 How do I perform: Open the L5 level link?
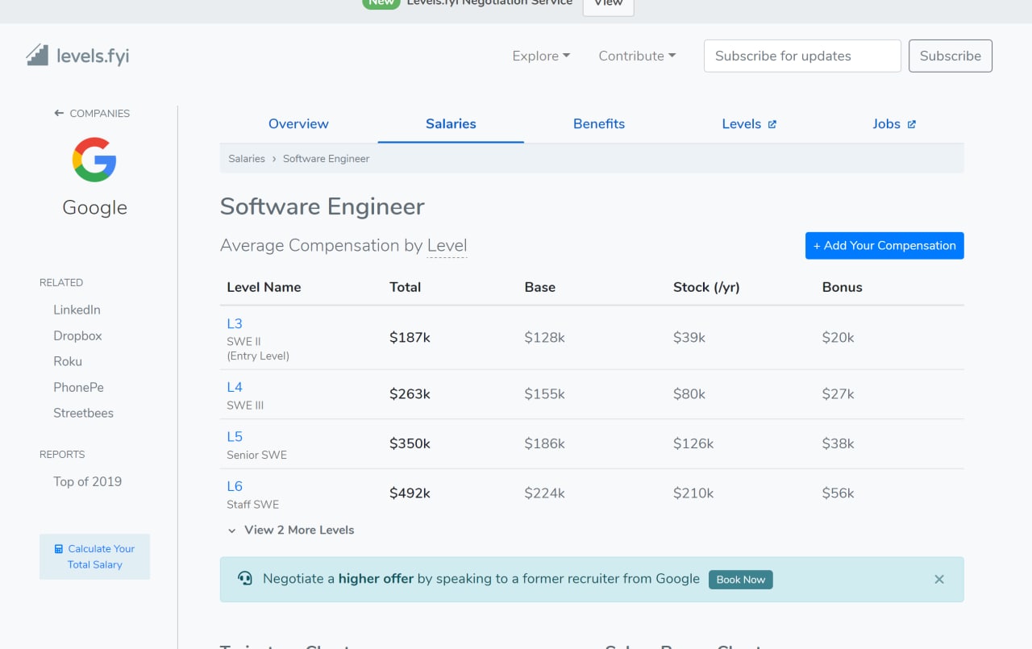click(x=235, y=437)
